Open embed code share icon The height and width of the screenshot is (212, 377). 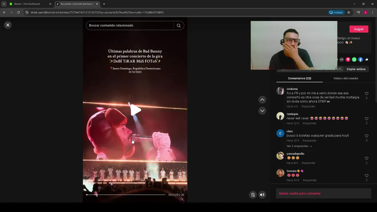[342, 59]
